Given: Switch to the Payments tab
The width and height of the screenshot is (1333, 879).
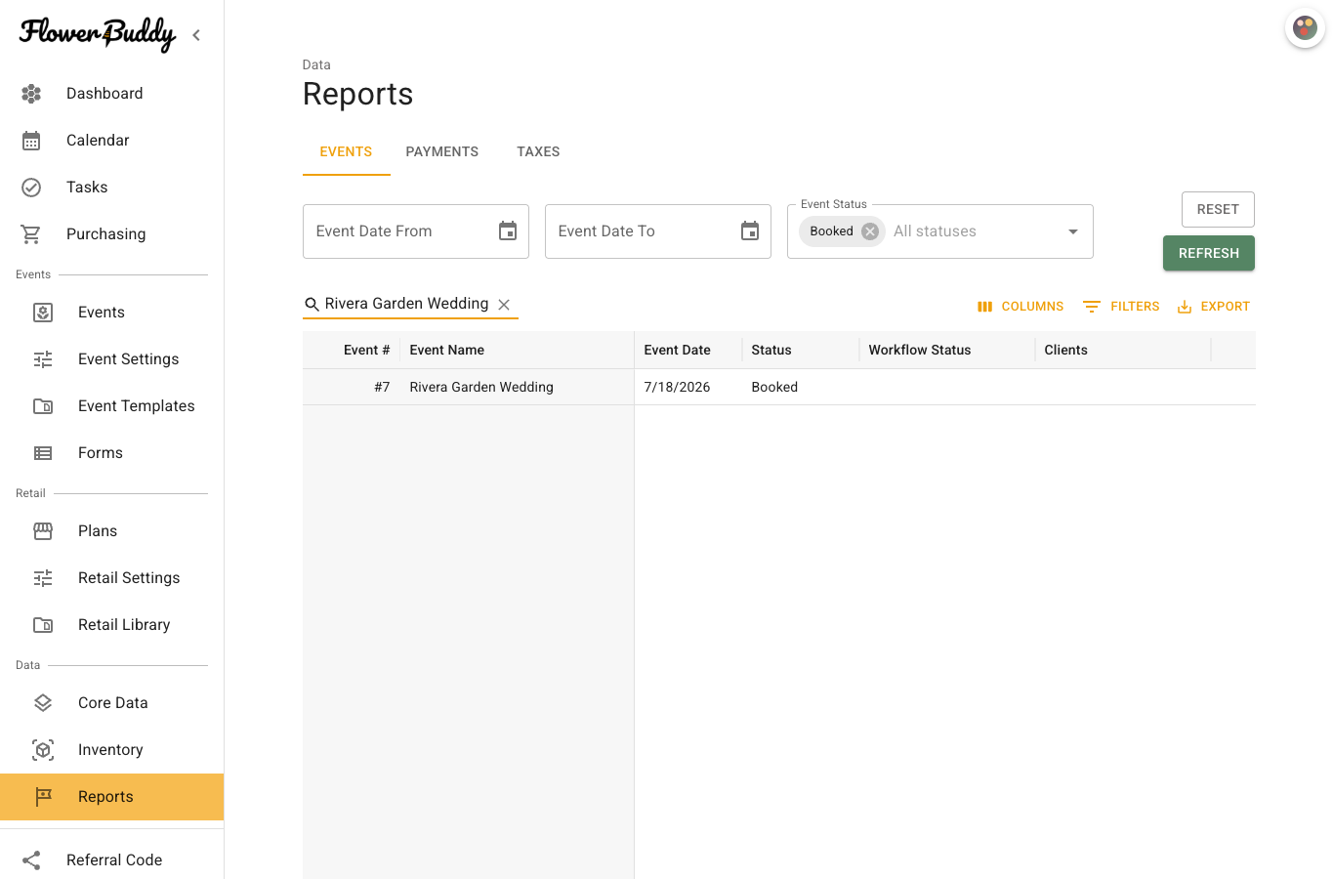Looking at the screenshot, I should (x=442, y=152).
